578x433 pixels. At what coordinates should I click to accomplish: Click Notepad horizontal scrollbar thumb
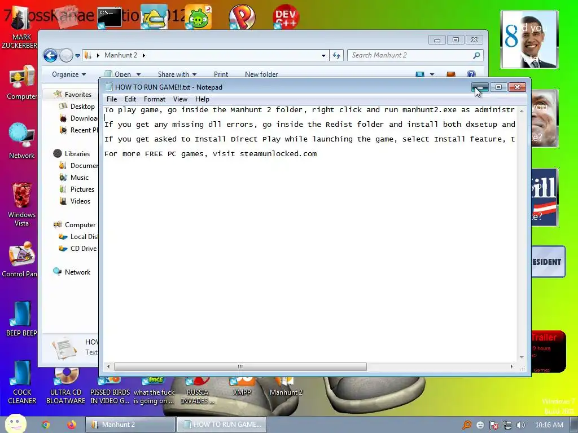[240, 366]
